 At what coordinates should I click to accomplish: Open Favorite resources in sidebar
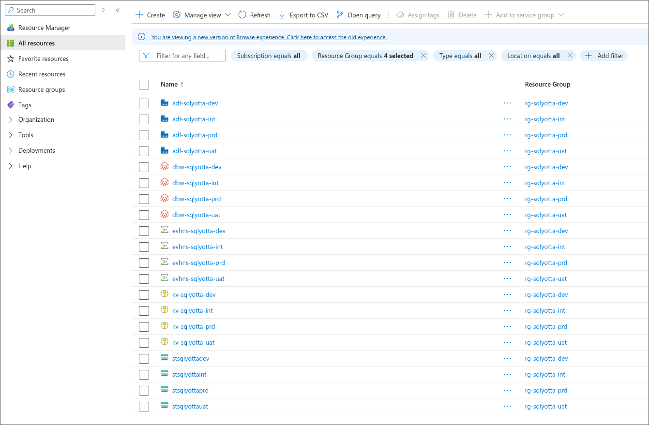coord(43,59)
